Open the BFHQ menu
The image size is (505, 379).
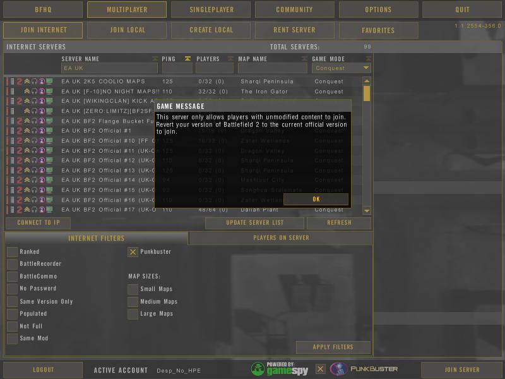coord(43,9)
